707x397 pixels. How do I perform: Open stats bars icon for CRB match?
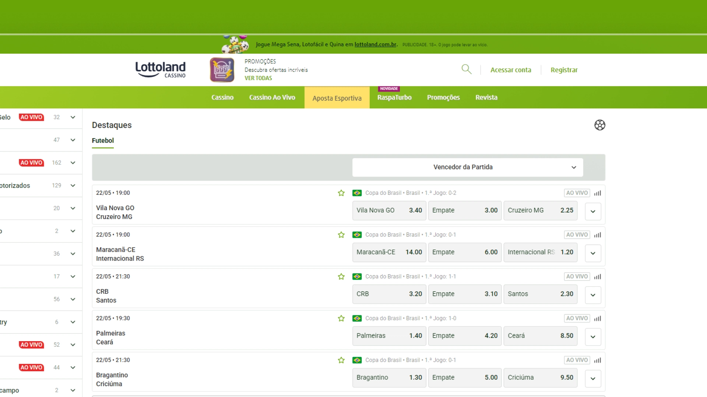coord(597,276)
